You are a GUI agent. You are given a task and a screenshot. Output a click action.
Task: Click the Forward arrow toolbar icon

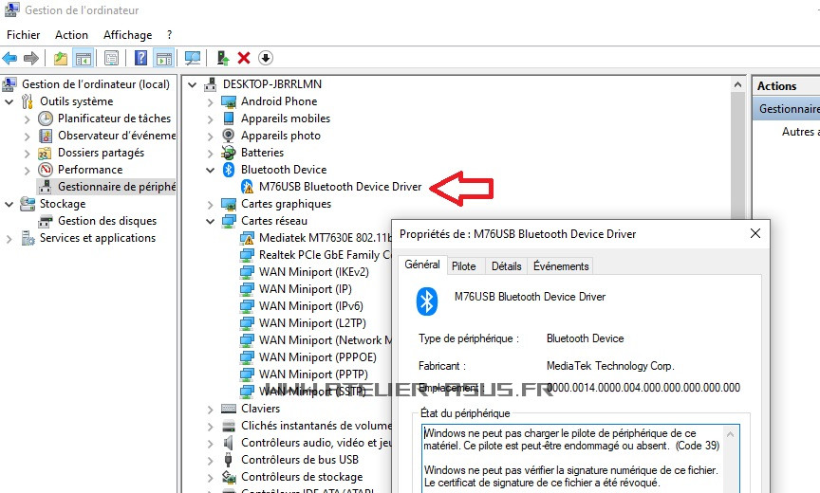pyautogui.click(x=31, y=58)
